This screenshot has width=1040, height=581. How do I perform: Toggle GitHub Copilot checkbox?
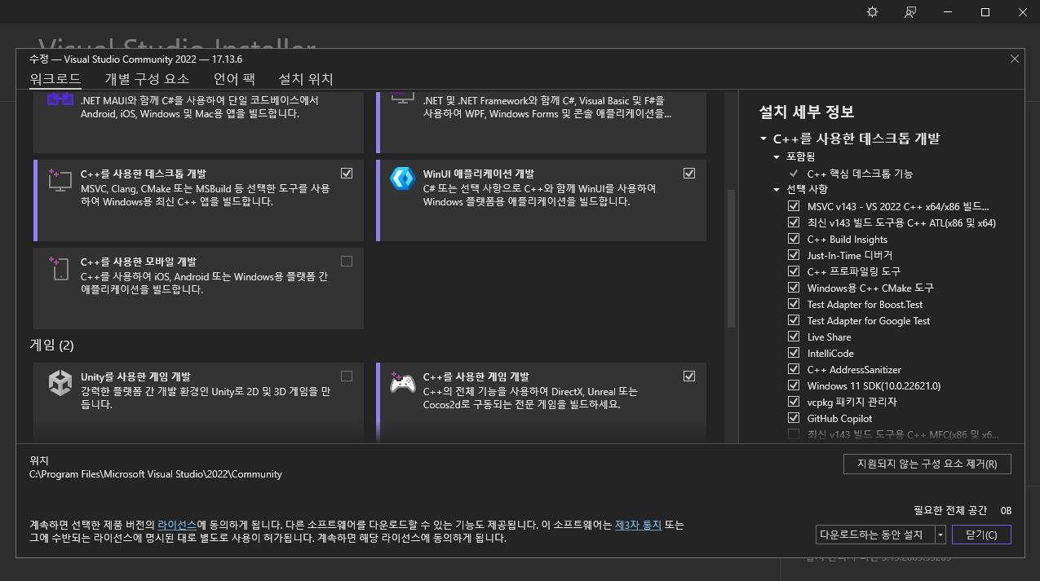794,418
